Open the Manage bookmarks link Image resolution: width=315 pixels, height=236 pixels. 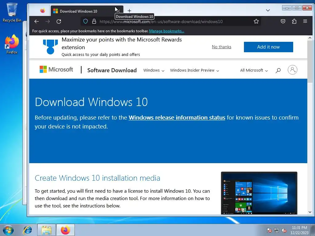[166, 31]
